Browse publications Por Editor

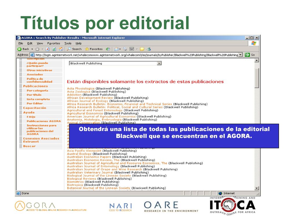(35, 104)
